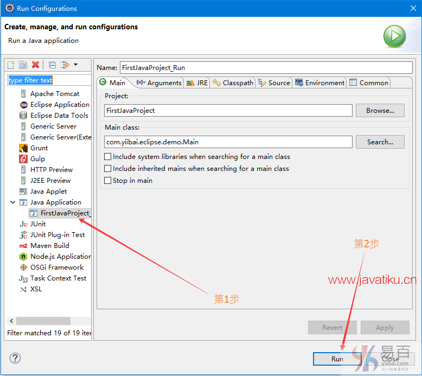Click the filter launch configurations icon

65,65
